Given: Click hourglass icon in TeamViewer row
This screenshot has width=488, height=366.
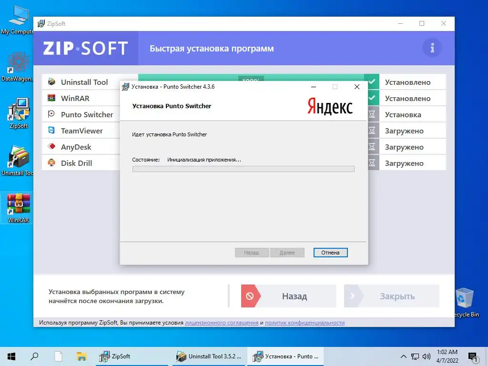Looking at the screenshot, I should (x=372, y=131).
